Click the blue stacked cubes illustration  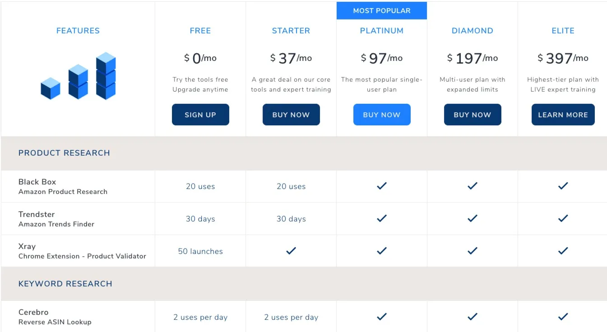[x=78, y=77]
